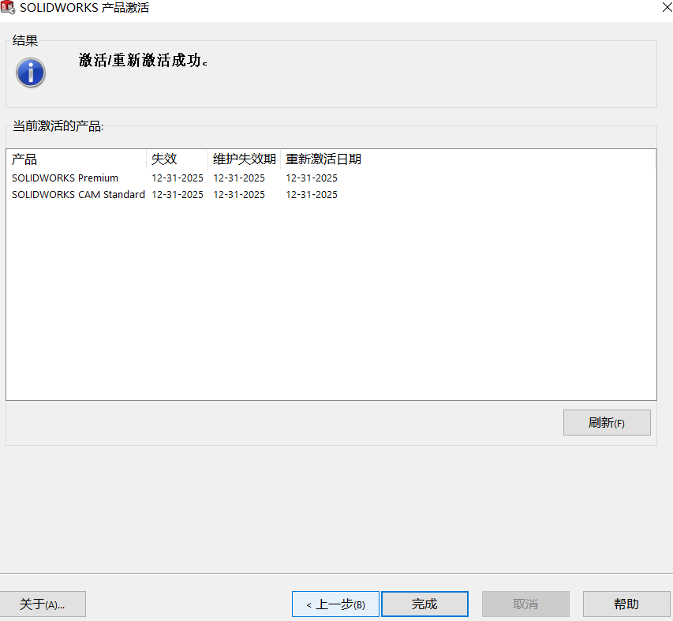The width and height of the screenshot is (673, 621).
Task: Click the 完成 button to finish
Action: pyautogui.click(x=424, y=604)
